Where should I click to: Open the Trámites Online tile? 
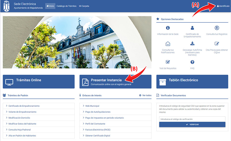tap(38, 82)
